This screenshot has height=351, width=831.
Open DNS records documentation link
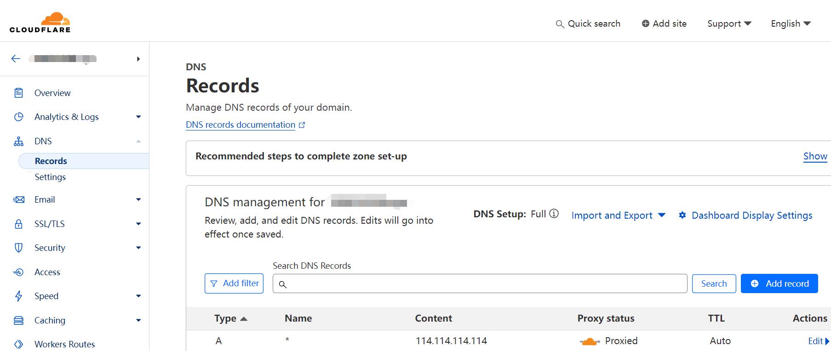tap(241, 125)
